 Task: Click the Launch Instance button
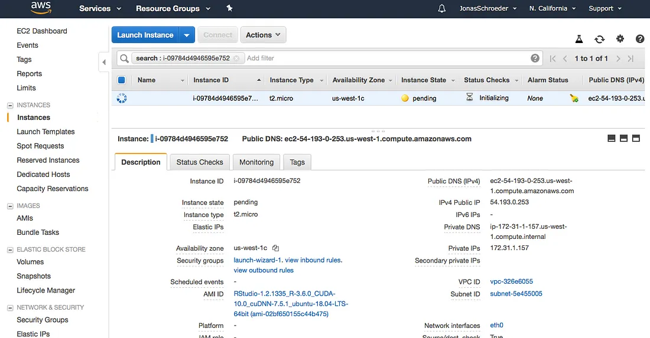[145, 35]
